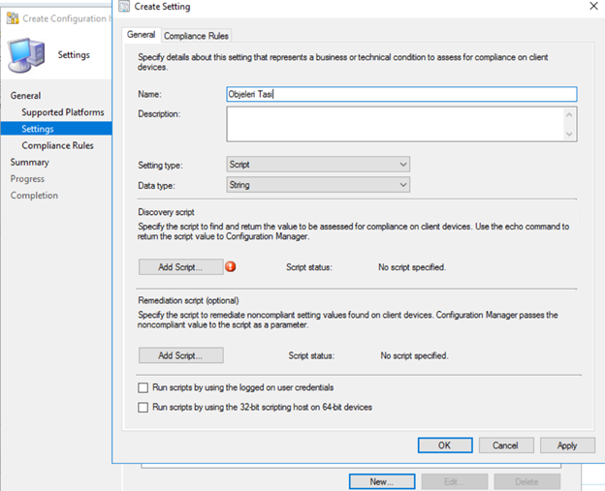Viewport: 605px width, 491px height.
Task: Click the Create Setting dialog title icon
Action: (124, 6)
